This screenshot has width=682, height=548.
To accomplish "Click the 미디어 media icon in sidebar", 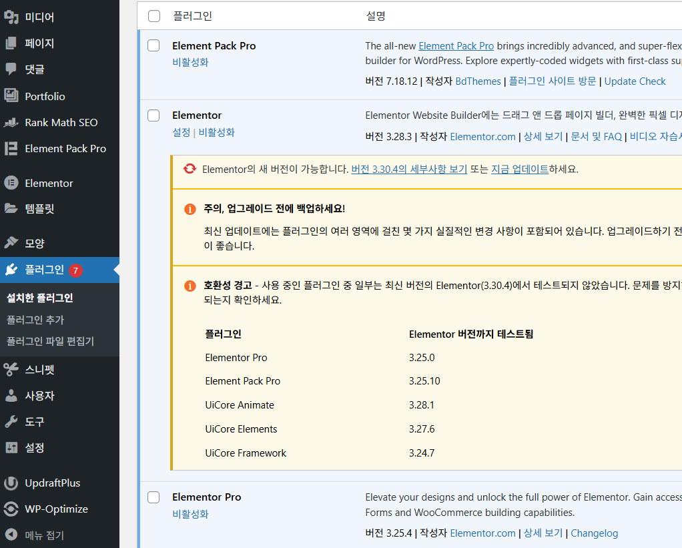I will pos(11,17).
